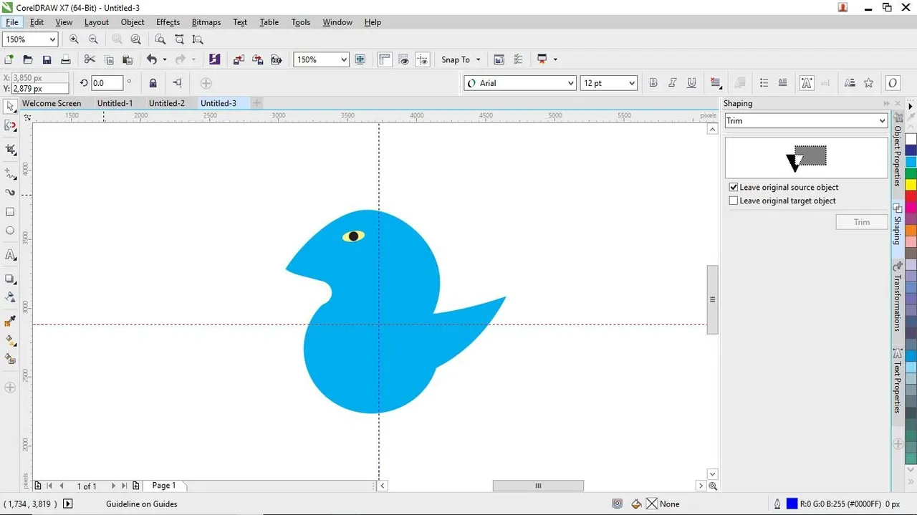The height and width of the screenshot is (515, 917).
Task: Click the Trim button in Shaping docker
Action: (862, 222)
